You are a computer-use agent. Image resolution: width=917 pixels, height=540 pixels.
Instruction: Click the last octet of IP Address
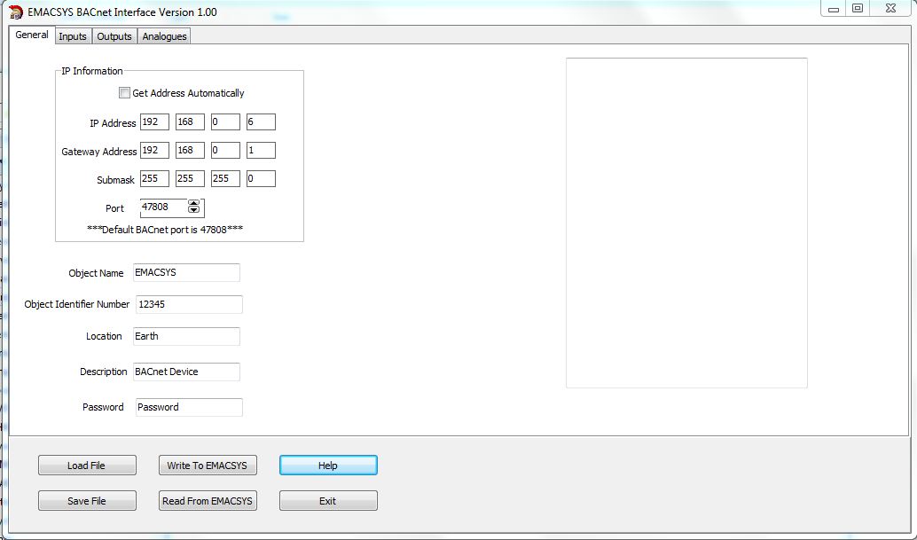(x=261, y=122)
